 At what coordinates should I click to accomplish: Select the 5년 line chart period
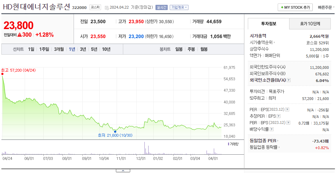click(94, 49)
